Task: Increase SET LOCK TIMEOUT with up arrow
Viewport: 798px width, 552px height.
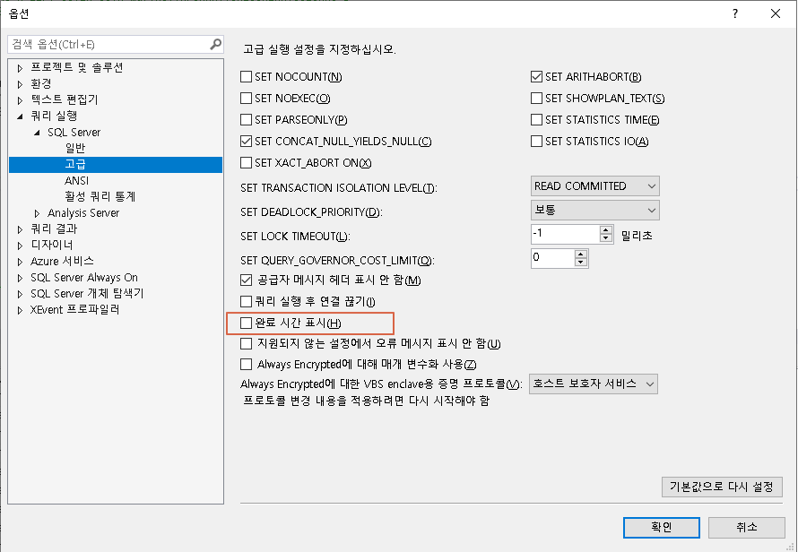Action: pos(605,230)
